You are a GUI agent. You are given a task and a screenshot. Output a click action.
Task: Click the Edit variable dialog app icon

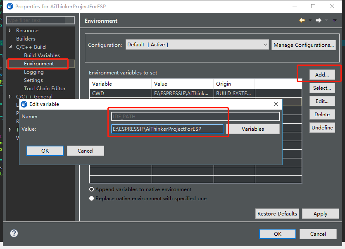tap(24, 104)
